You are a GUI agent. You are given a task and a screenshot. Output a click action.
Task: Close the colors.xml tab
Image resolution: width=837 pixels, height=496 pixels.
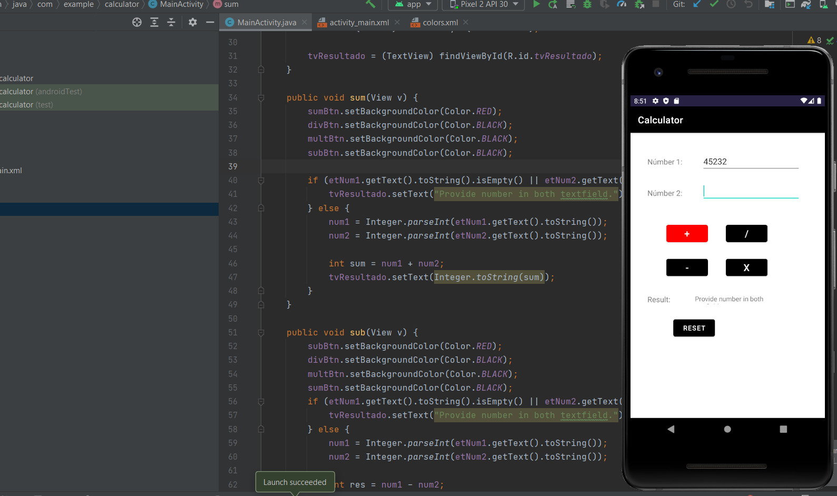click(x=466, y=22)
